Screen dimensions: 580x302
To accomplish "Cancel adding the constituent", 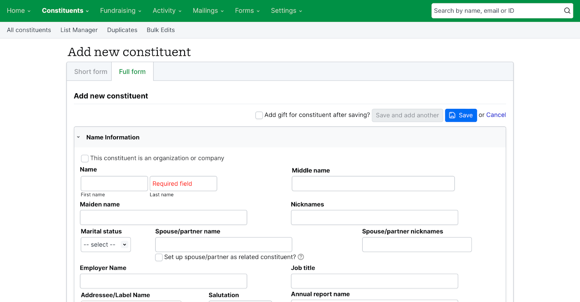I will click(496, 115).
